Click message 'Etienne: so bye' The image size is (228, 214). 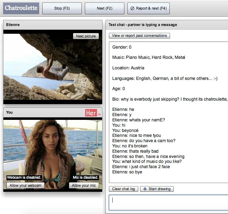[127, 172]
